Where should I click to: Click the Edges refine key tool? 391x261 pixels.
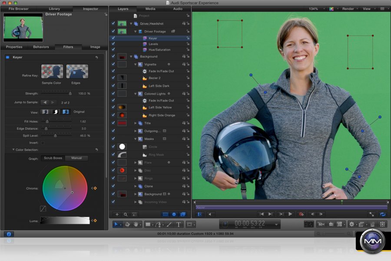click(77, 72)
